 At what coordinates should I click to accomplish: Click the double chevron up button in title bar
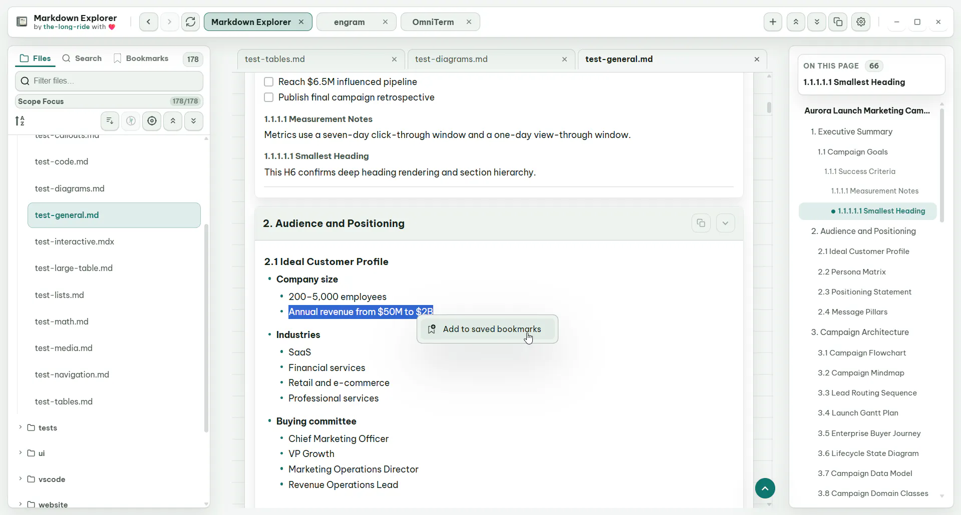pyautogui.click(x=796, y=22)
